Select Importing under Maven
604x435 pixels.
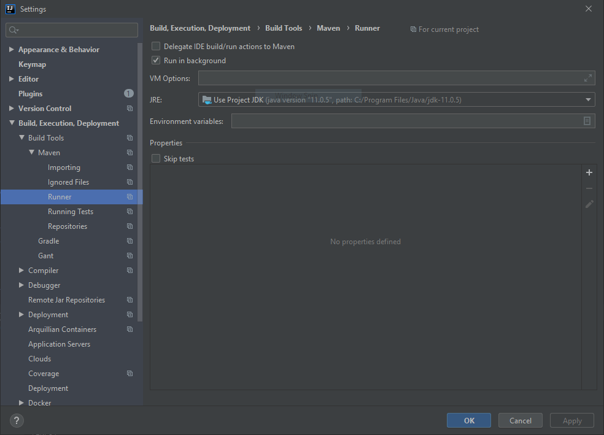(x=64, y=167)
